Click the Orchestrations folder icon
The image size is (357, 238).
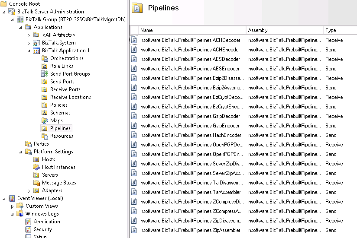[x=45, y=58]
